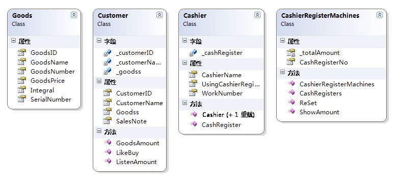399x191 pixels.
Task: Click the CustomerID property icon
Action: pyautogui.click(x=108, y=93)
